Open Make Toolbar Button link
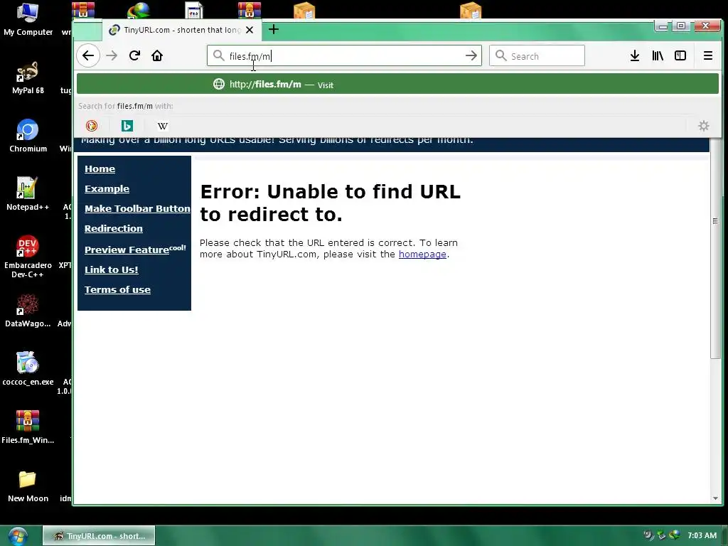 [137, 209]
